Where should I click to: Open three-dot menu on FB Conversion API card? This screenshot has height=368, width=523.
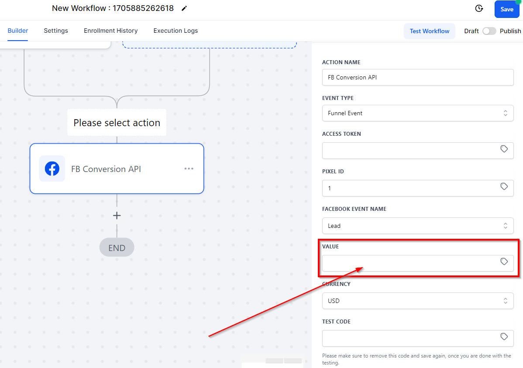pyautogui.click(x=189, y=169)
